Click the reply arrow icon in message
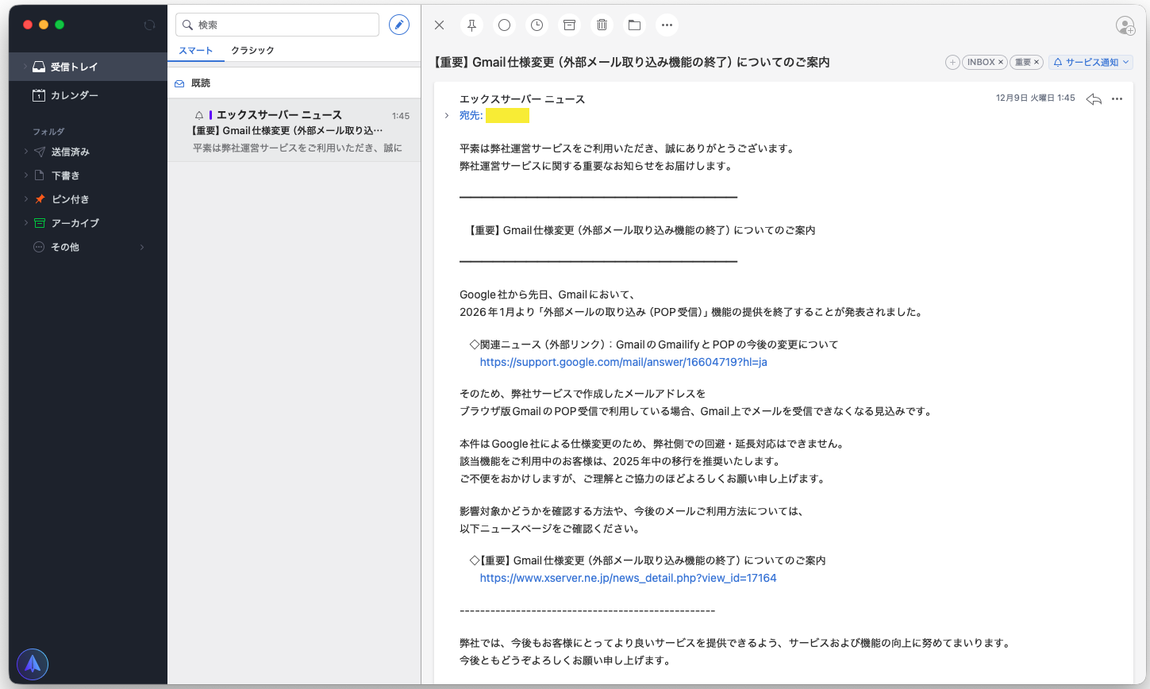The image size is (1150, 689). pyautogui.click(x=1094, y=98)
